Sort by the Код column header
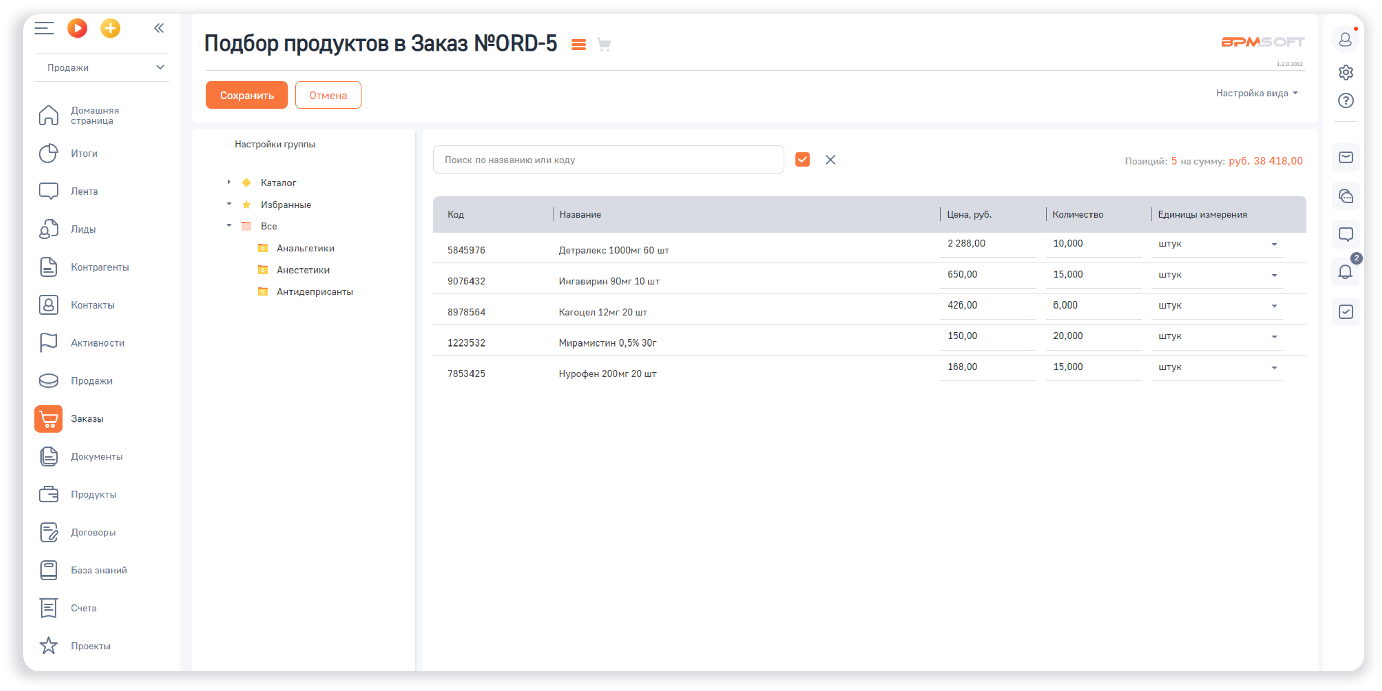This screenshot has height=691, width=1382. point(455,214)
